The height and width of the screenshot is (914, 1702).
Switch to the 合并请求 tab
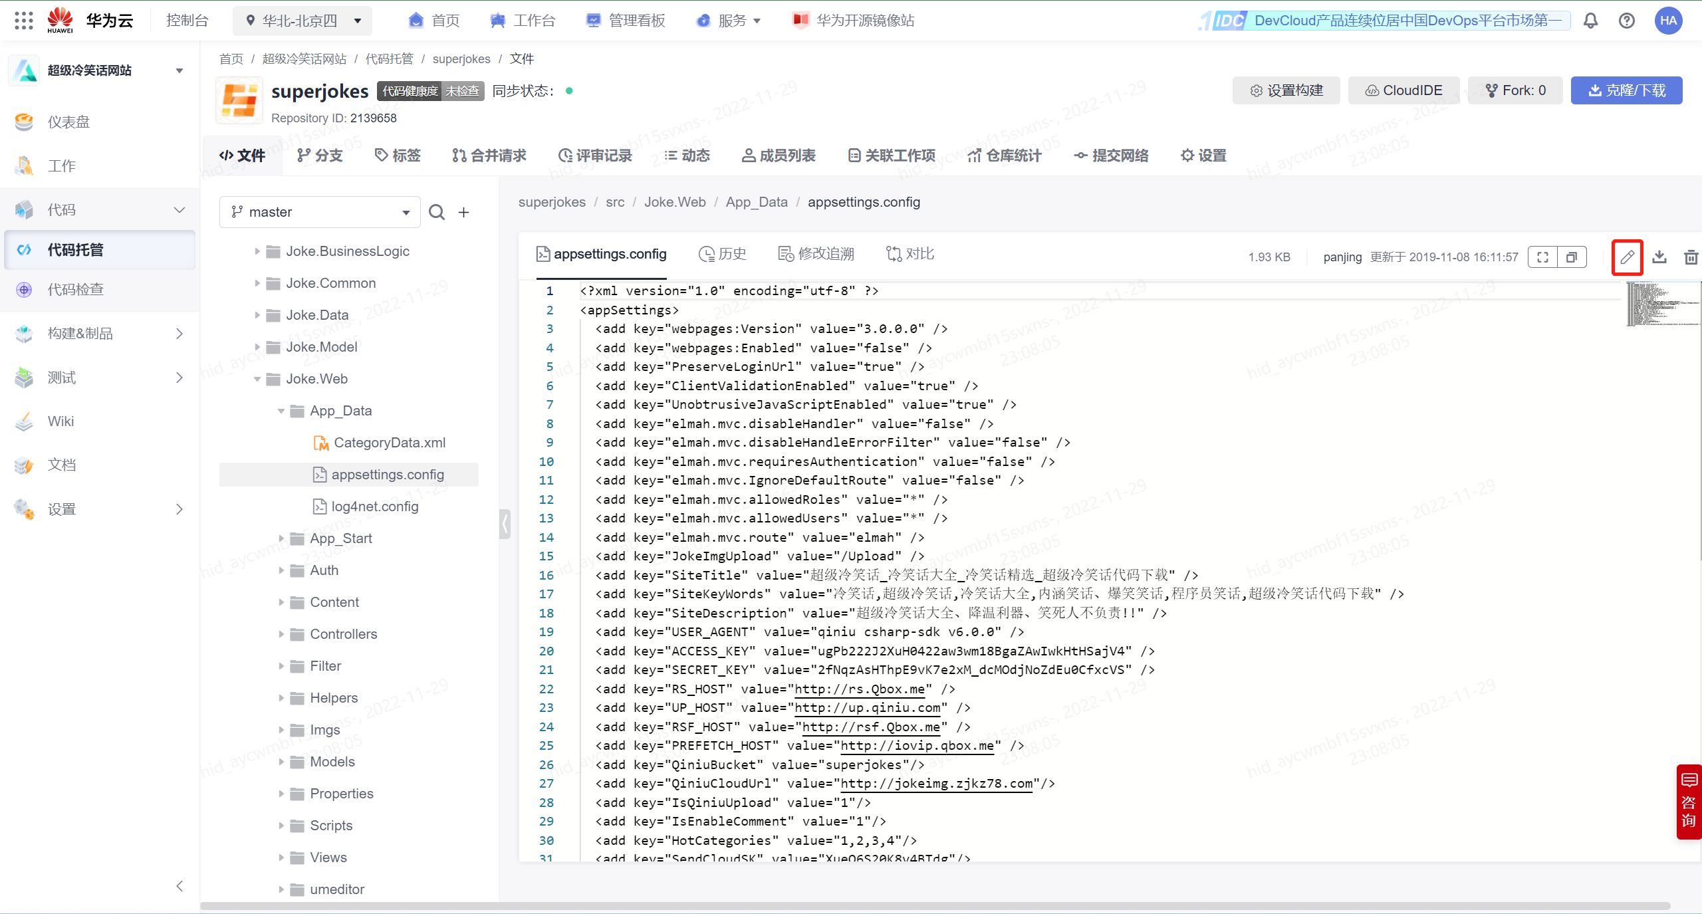click(x=489, y=156)
